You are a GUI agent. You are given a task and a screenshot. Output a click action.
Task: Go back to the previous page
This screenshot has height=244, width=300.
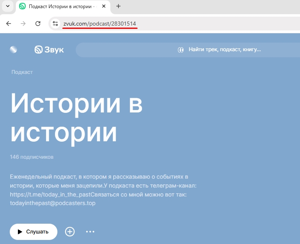pos(9,24)
